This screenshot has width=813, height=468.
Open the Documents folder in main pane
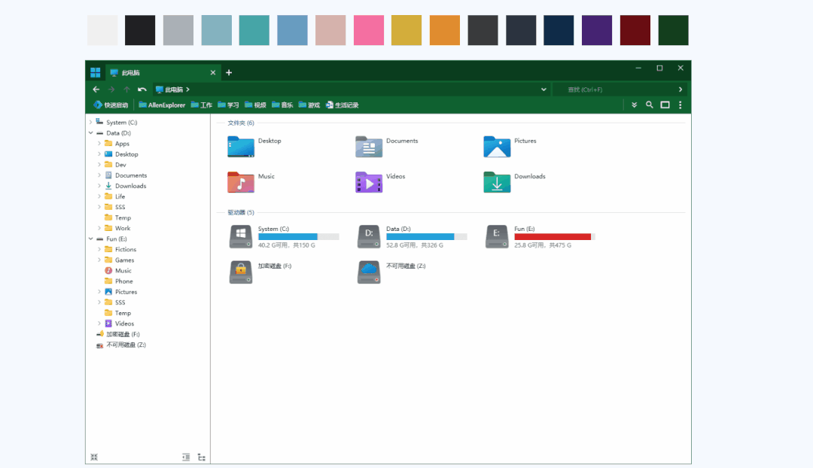click(x=369, y=146)
